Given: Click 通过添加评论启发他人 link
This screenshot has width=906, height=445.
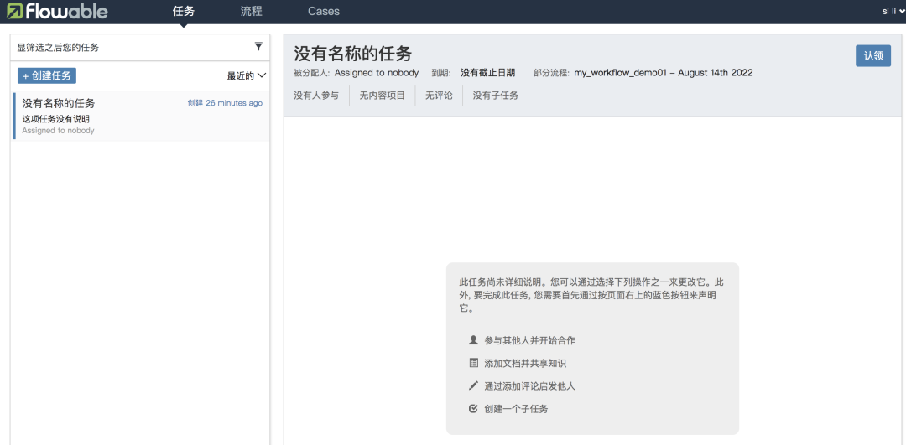Looking at the screenshot, I should point(530,386).
